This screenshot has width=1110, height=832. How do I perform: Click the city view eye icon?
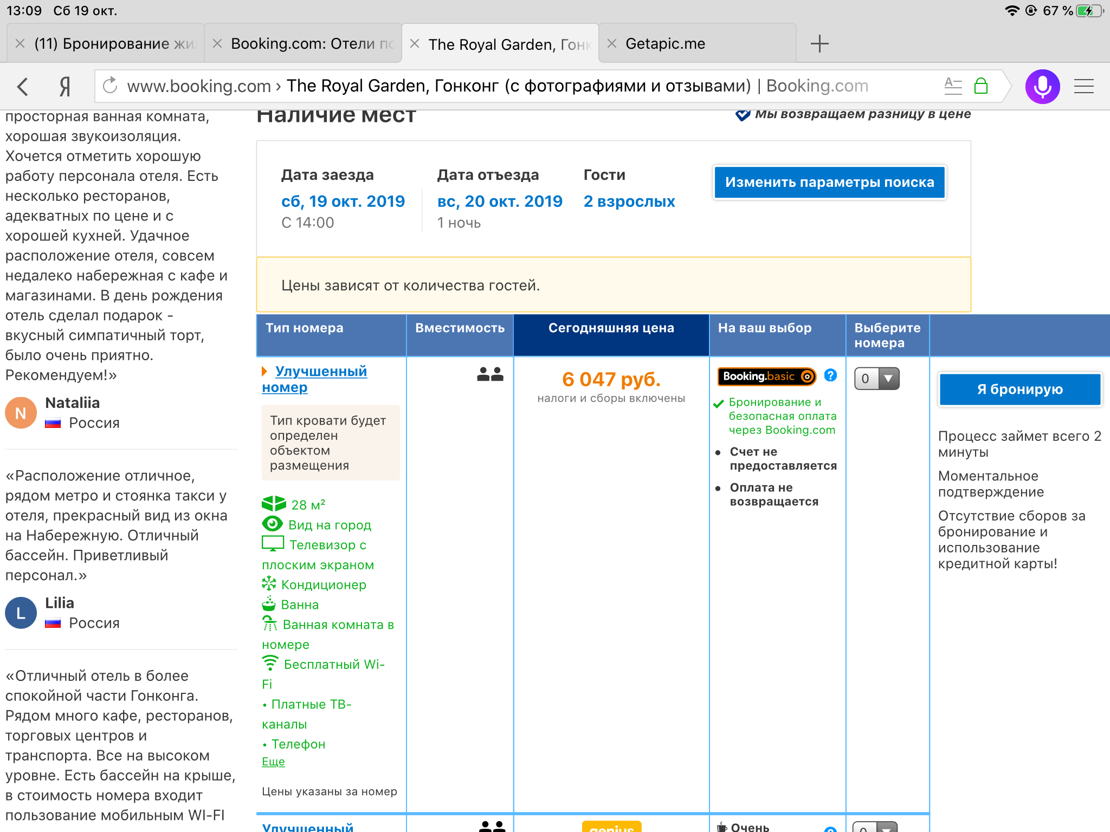272,524
